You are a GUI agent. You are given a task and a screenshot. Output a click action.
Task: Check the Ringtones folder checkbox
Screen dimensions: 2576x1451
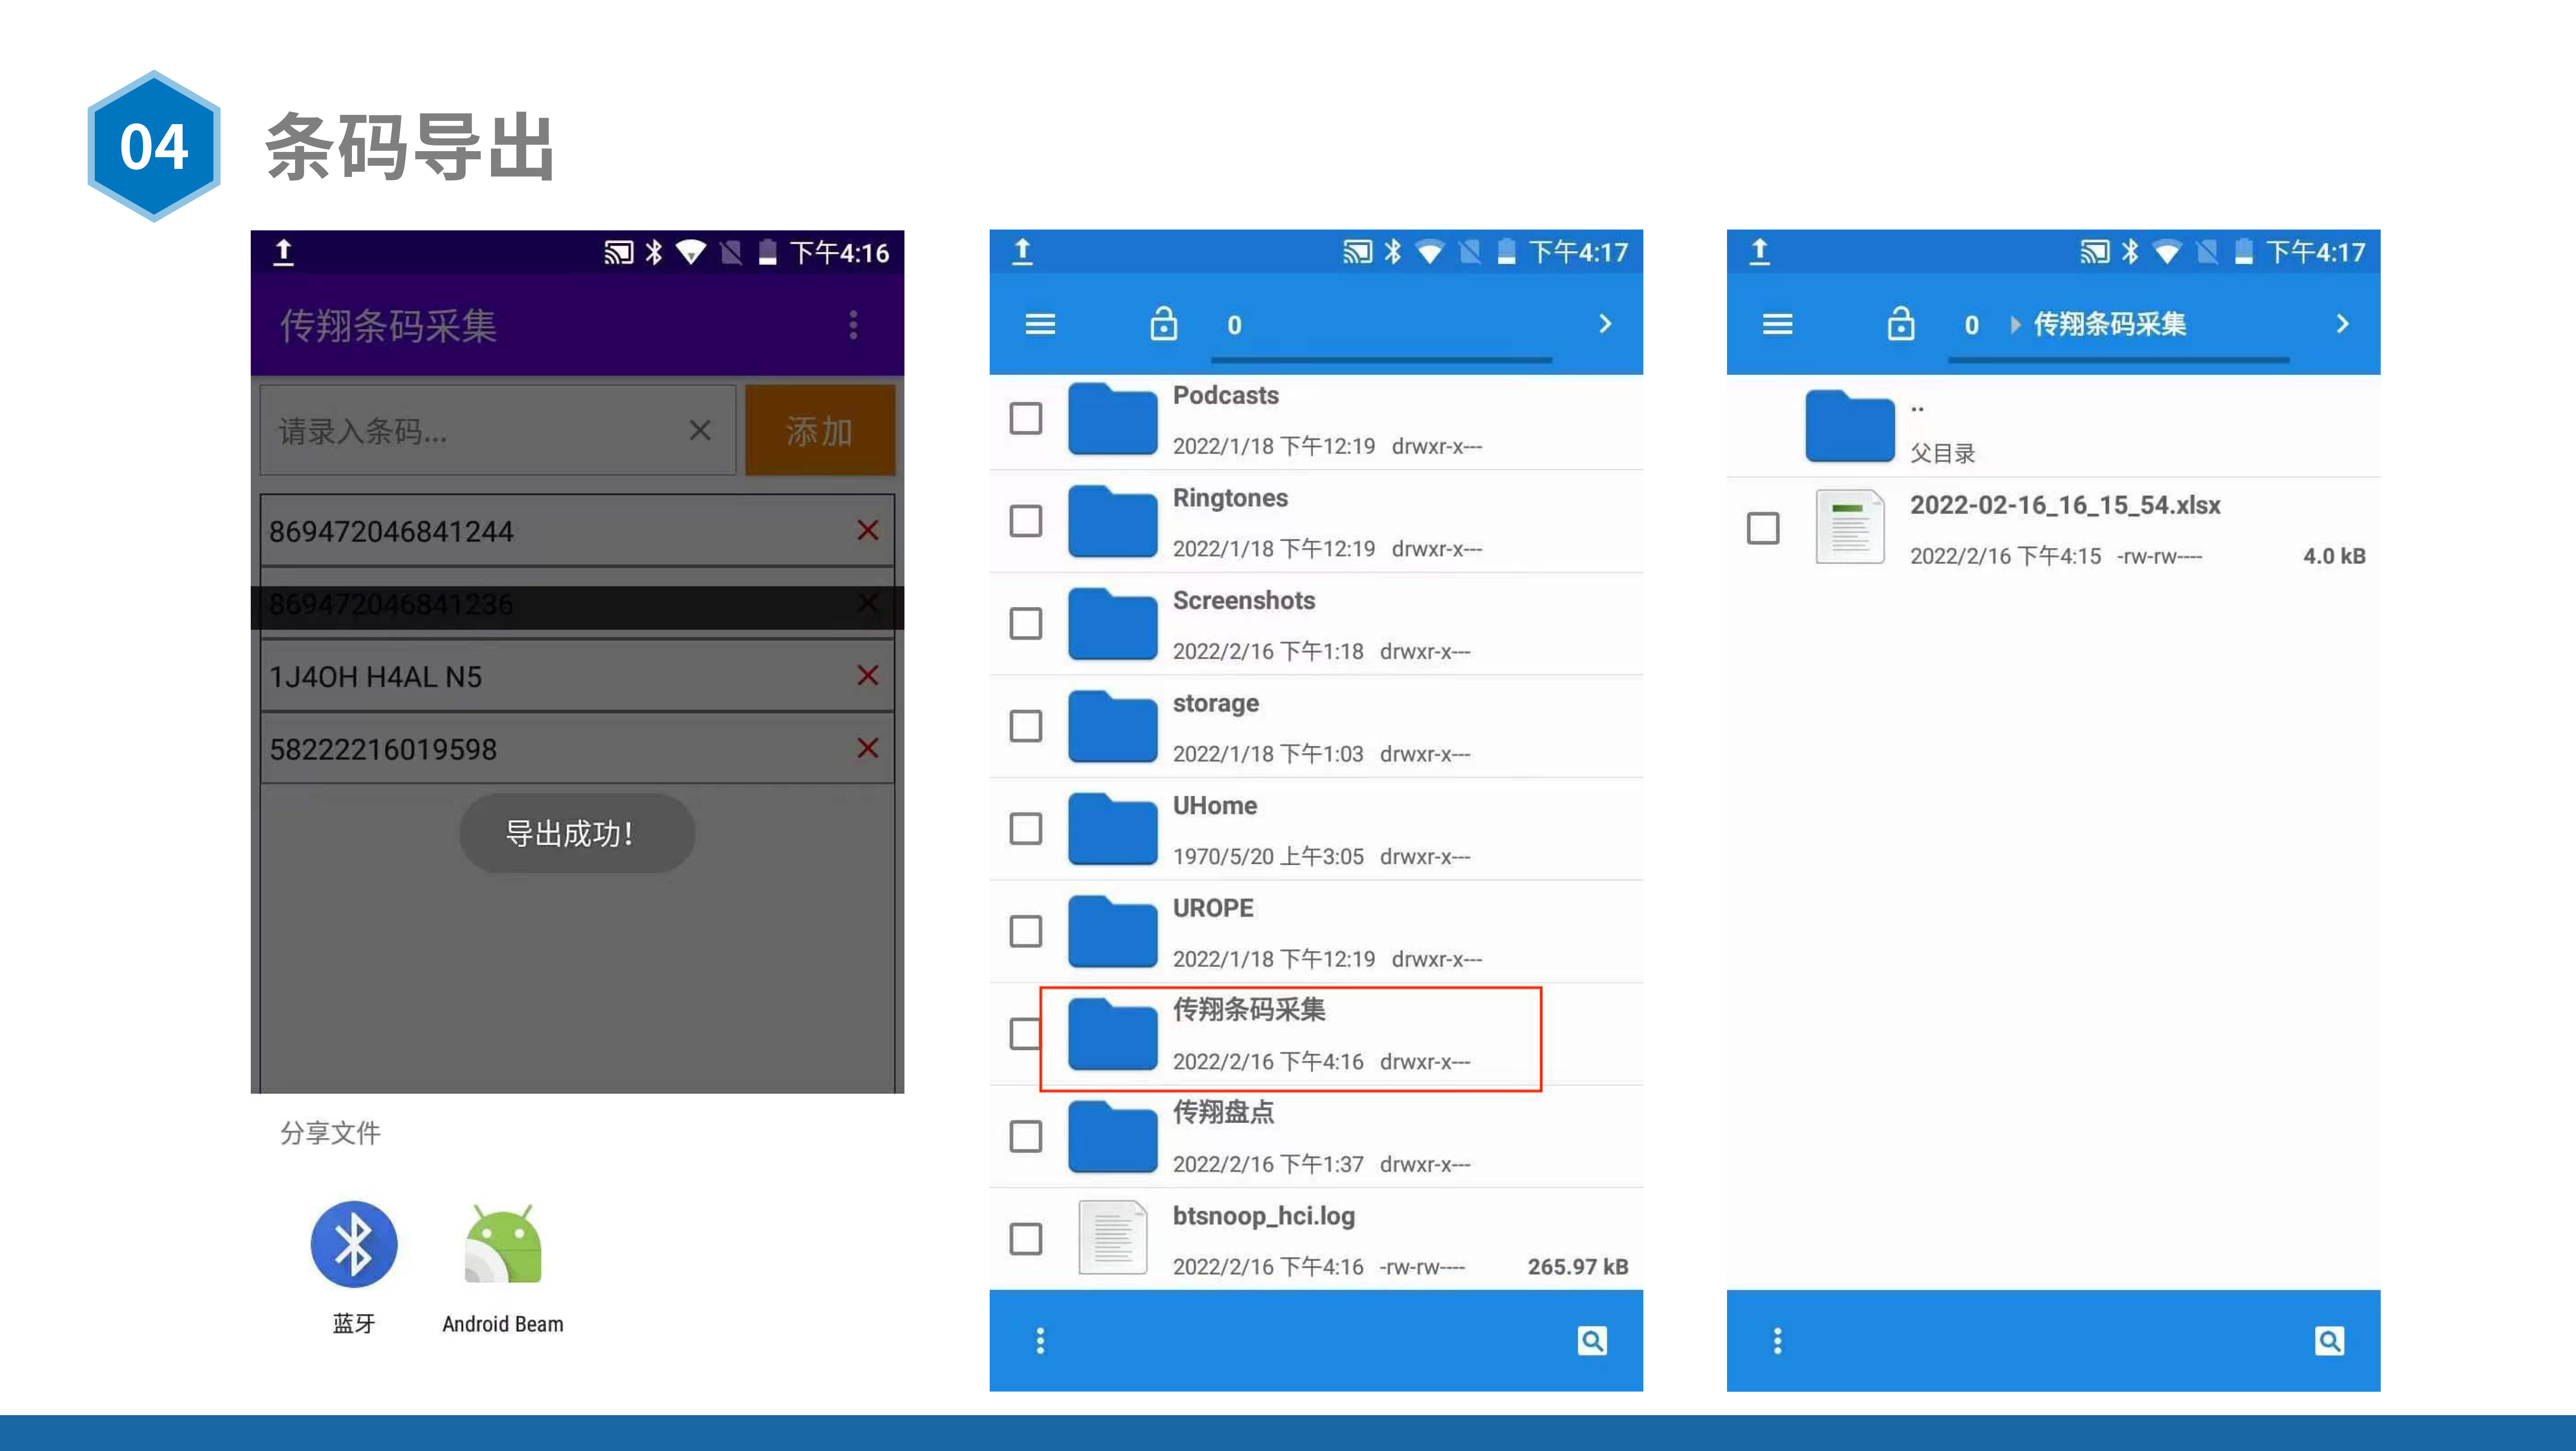1026,521
